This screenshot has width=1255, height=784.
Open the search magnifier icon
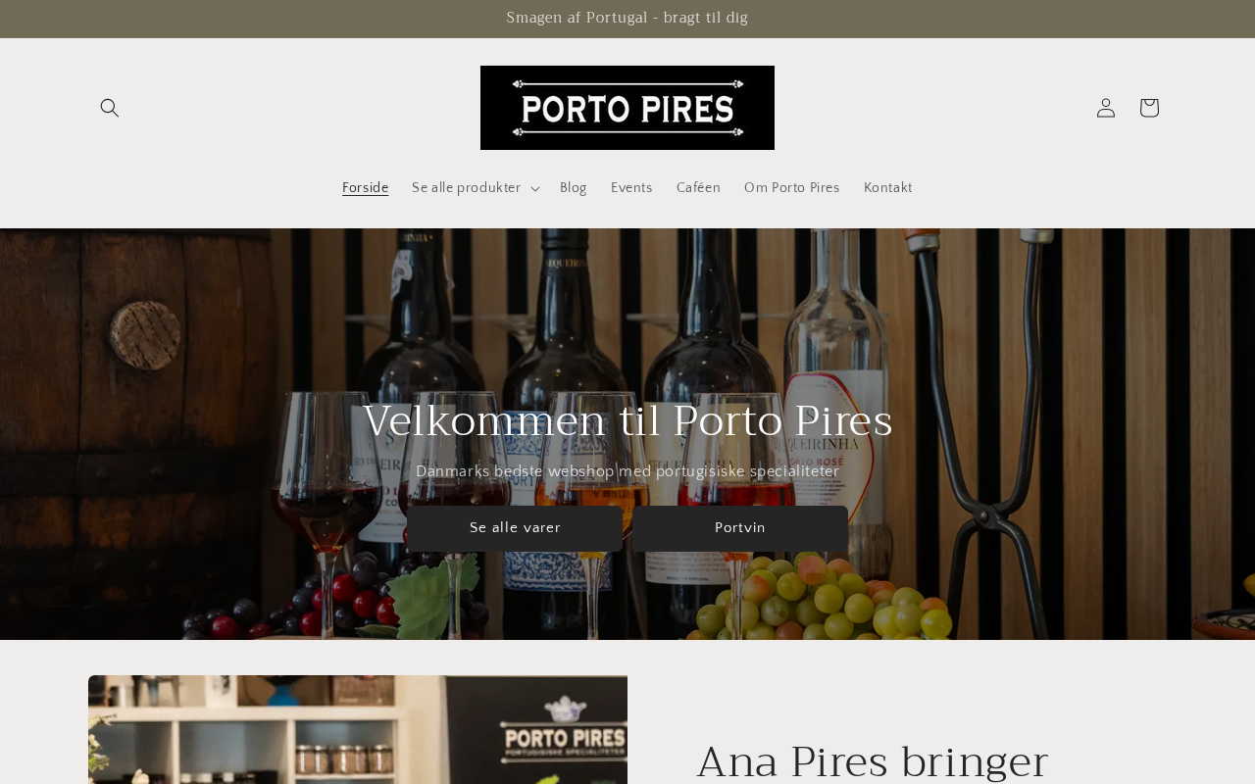pyautogui.click(x=110, y=108)
